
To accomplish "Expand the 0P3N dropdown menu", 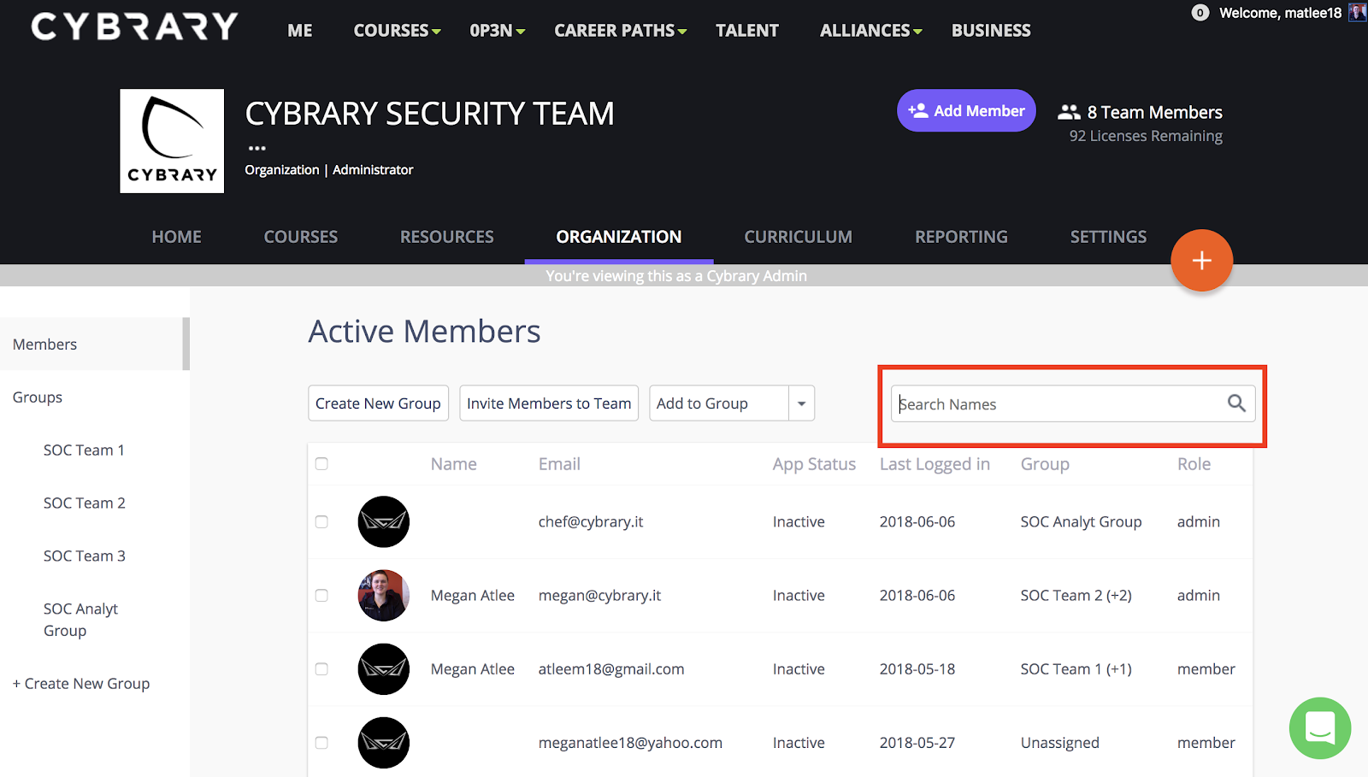I will 497,31.
